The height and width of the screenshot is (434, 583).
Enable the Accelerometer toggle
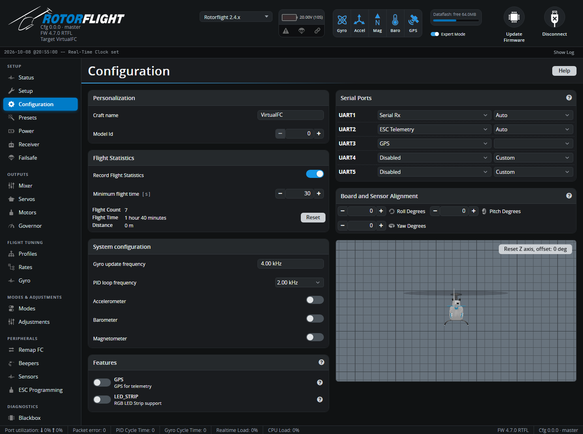pyautogui.click(x=315, y=300)
